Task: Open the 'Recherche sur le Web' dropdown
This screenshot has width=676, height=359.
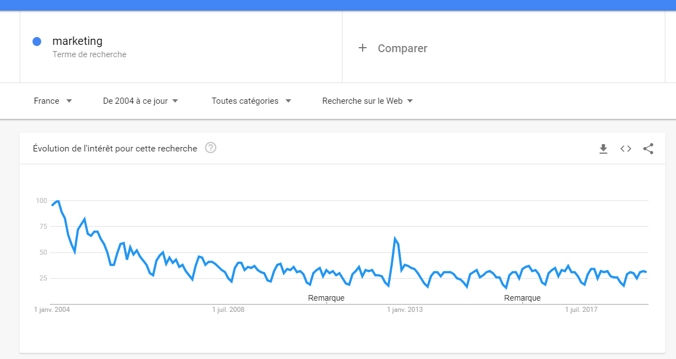Action: click(368, 101)
